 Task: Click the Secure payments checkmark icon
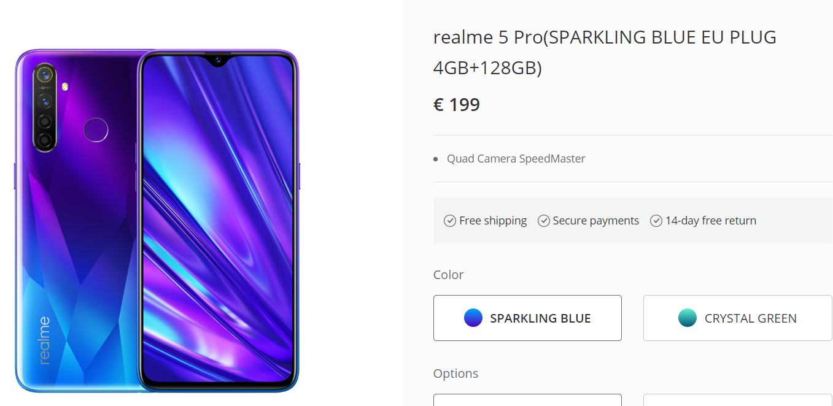544,221
